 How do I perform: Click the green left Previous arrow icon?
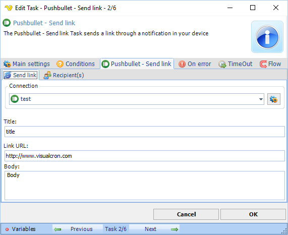pos(57,229)
